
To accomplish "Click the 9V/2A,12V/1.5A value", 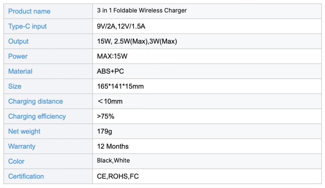I will point(121,26).
